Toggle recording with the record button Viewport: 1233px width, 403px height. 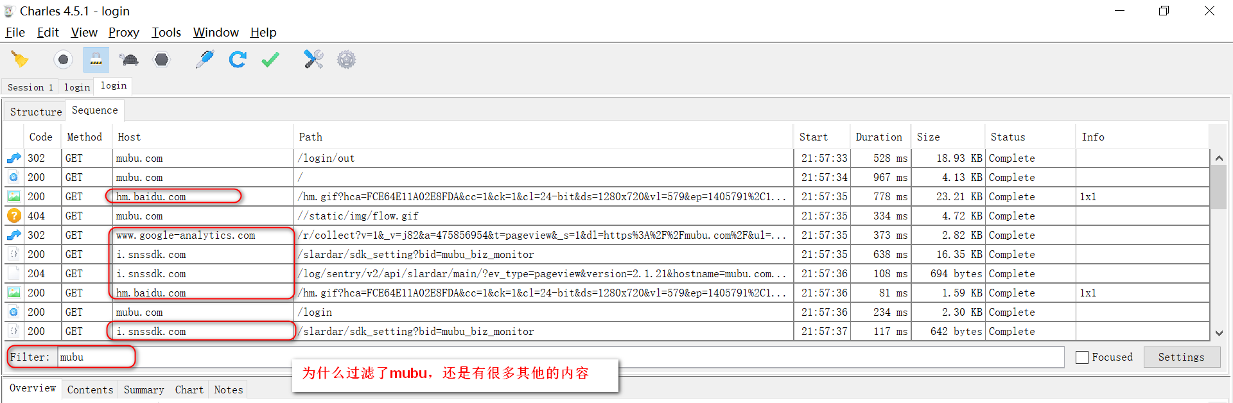coord(63,60)
